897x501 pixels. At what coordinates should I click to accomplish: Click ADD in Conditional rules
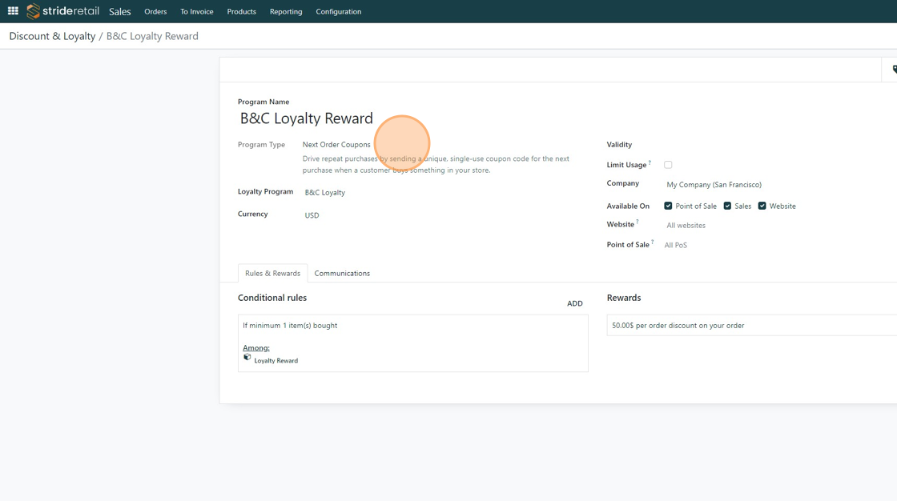tap(575, 303)
